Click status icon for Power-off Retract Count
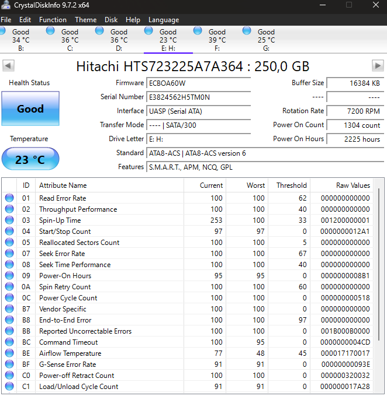Screen dimensions: 387x396 (x=9, y=375)
